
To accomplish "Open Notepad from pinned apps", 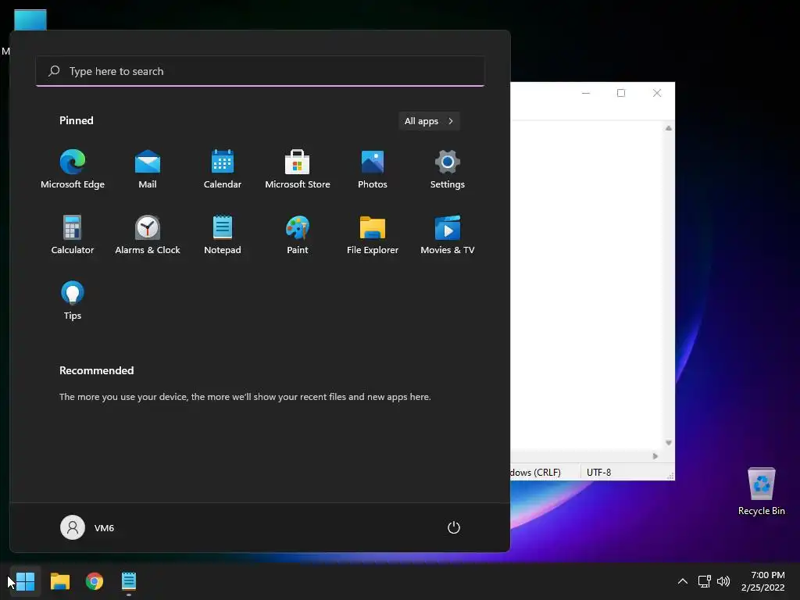I will tap(223, 234).
